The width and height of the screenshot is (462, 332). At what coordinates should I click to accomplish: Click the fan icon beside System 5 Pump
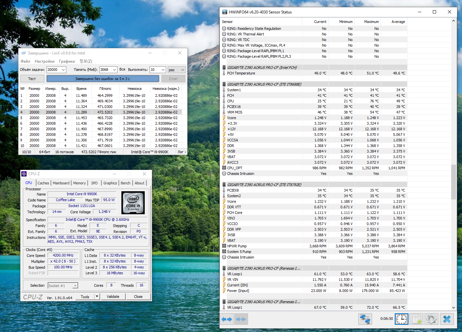[224, 252]
